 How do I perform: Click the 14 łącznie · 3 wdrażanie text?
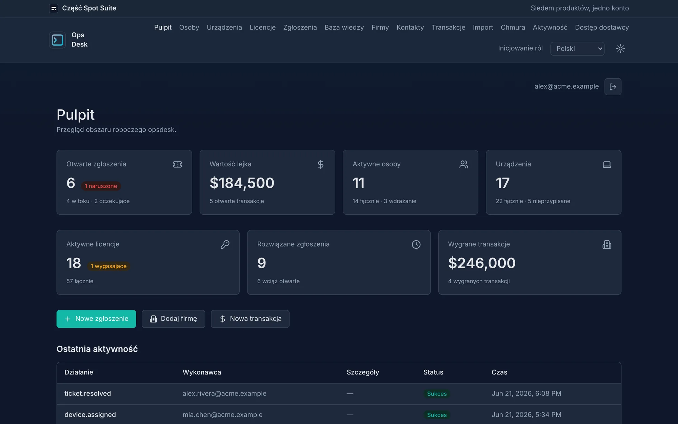tap(384, 201)
